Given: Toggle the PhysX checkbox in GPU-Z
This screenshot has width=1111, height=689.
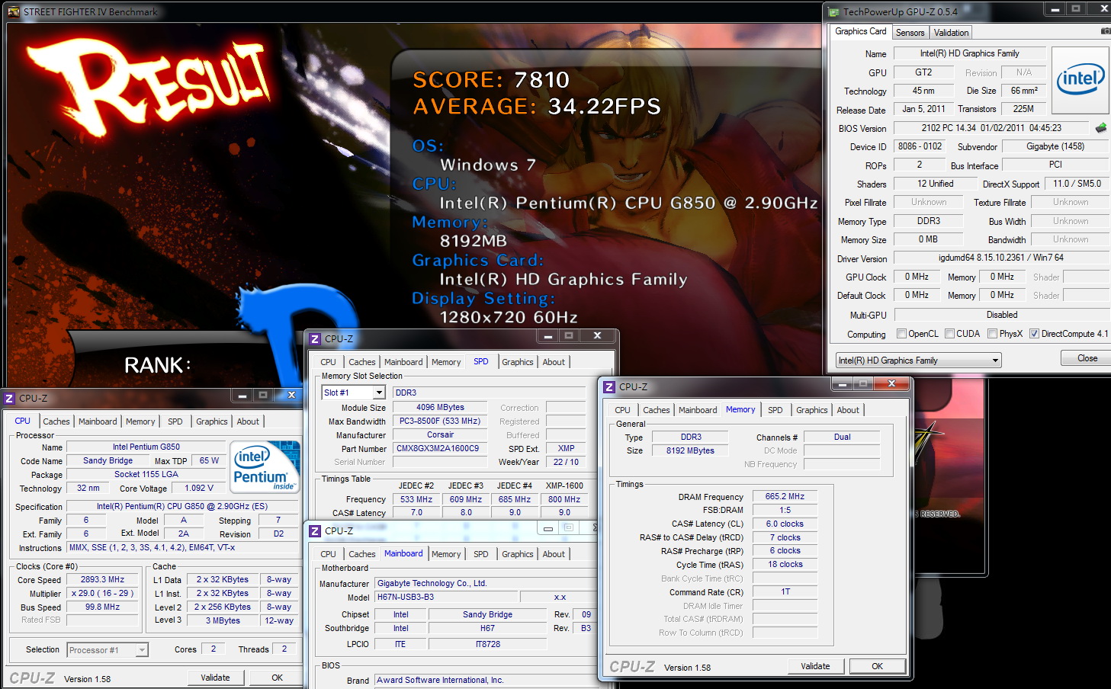Looking at the screenshot, I should pyautogui.click(x=993, y=333).
